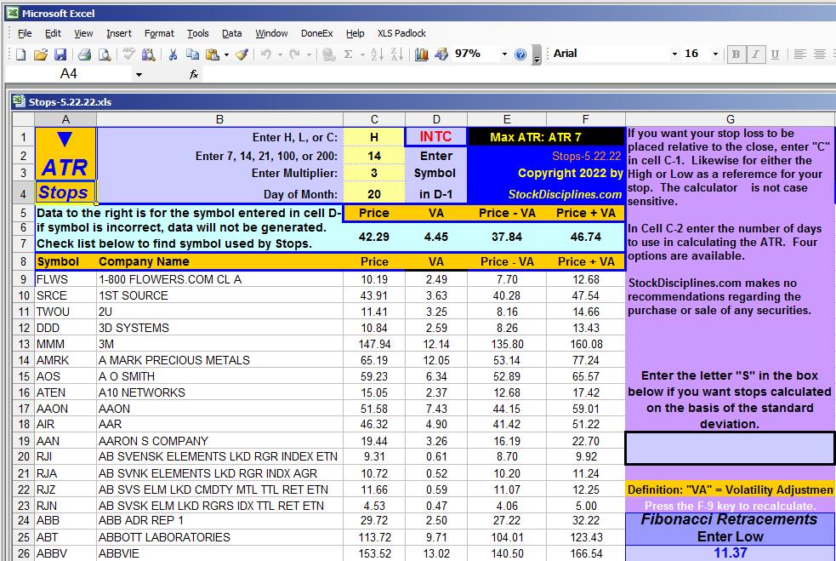
Task: Select the Day of Month cell showing 20
Action: pos(373,194)
